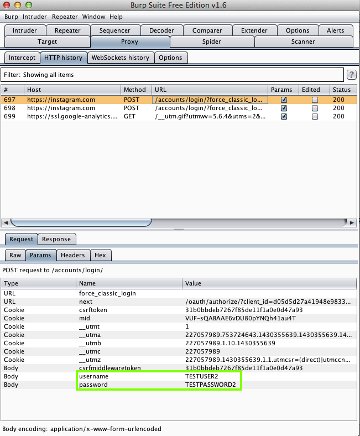360x436 pixels.
Task: Toggle Edited checkbox for request 699
Action: [315, 116]
